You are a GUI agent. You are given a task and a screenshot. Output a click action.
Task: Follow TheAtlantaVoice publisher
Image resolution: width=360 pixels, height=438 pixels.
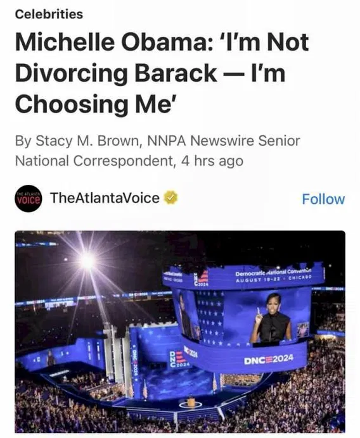323,199
